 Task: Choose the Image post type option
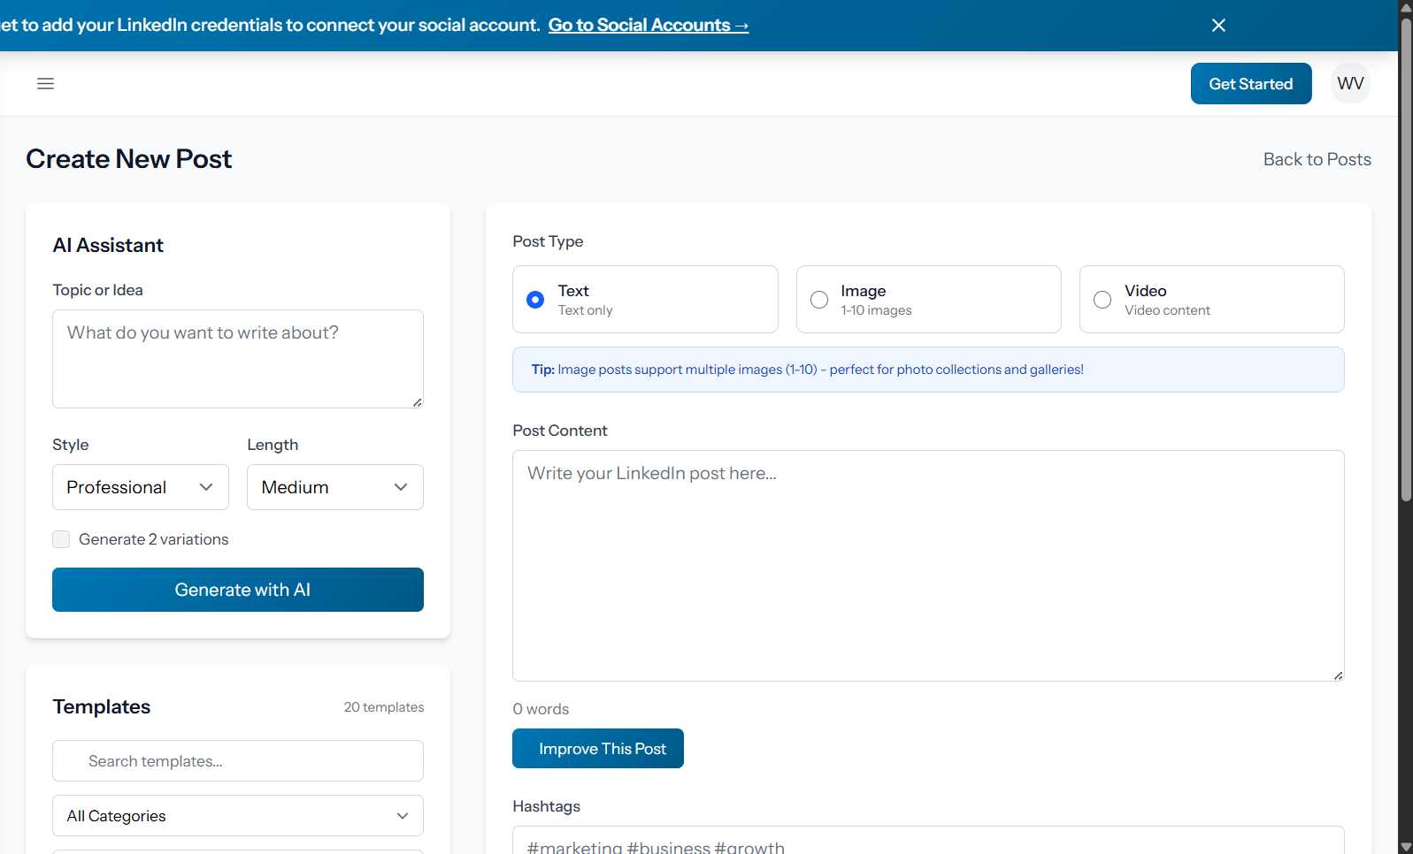819,300
